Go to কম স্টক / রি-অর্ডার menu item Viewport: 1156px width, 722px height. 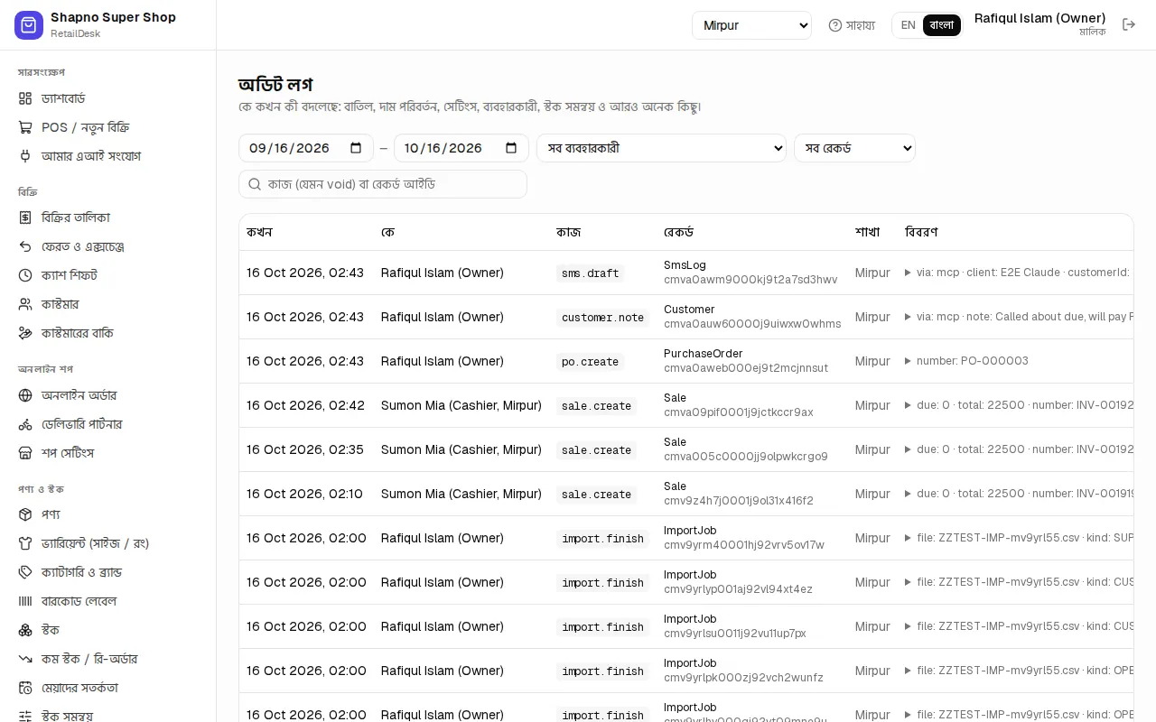point(107,659)
